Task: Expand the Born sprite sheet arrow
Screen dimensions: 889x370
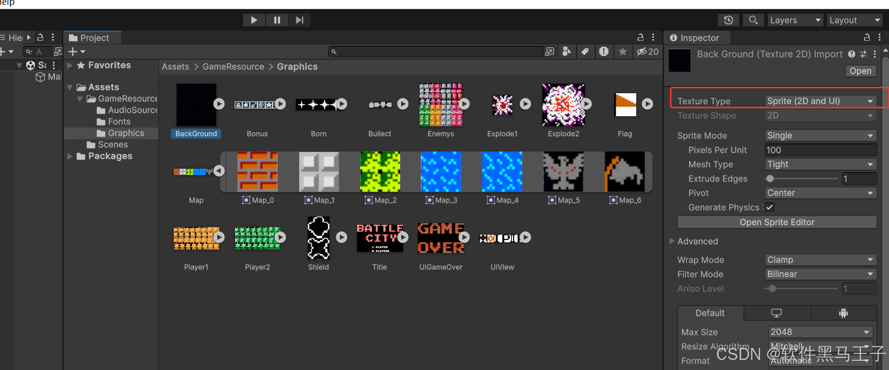Action: pos(342,104)
